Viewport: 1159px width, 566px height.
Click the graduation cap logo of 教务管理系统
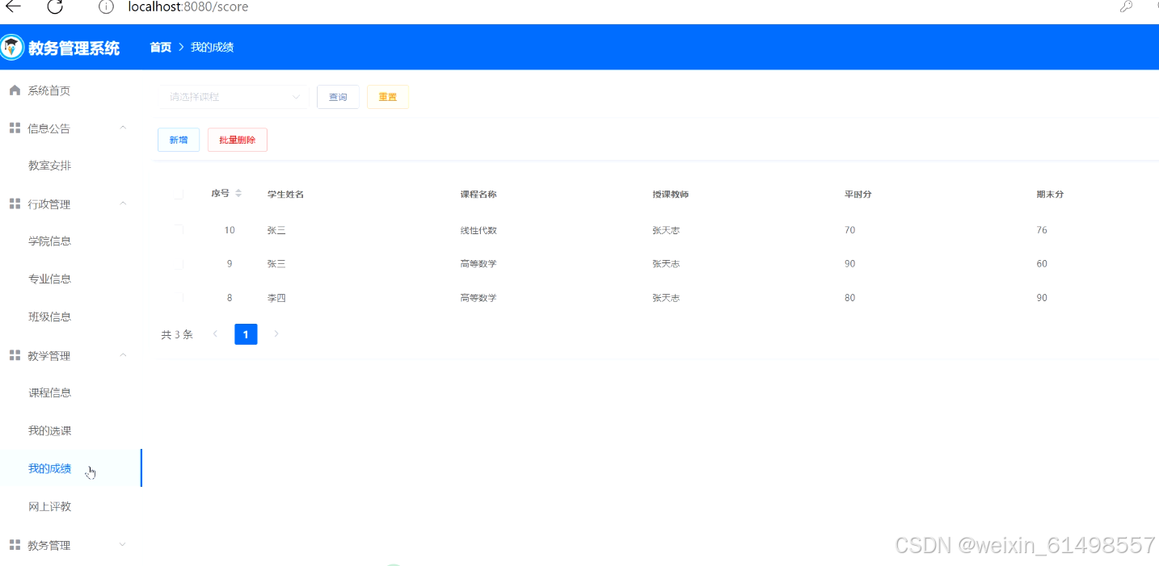[14, 46]
